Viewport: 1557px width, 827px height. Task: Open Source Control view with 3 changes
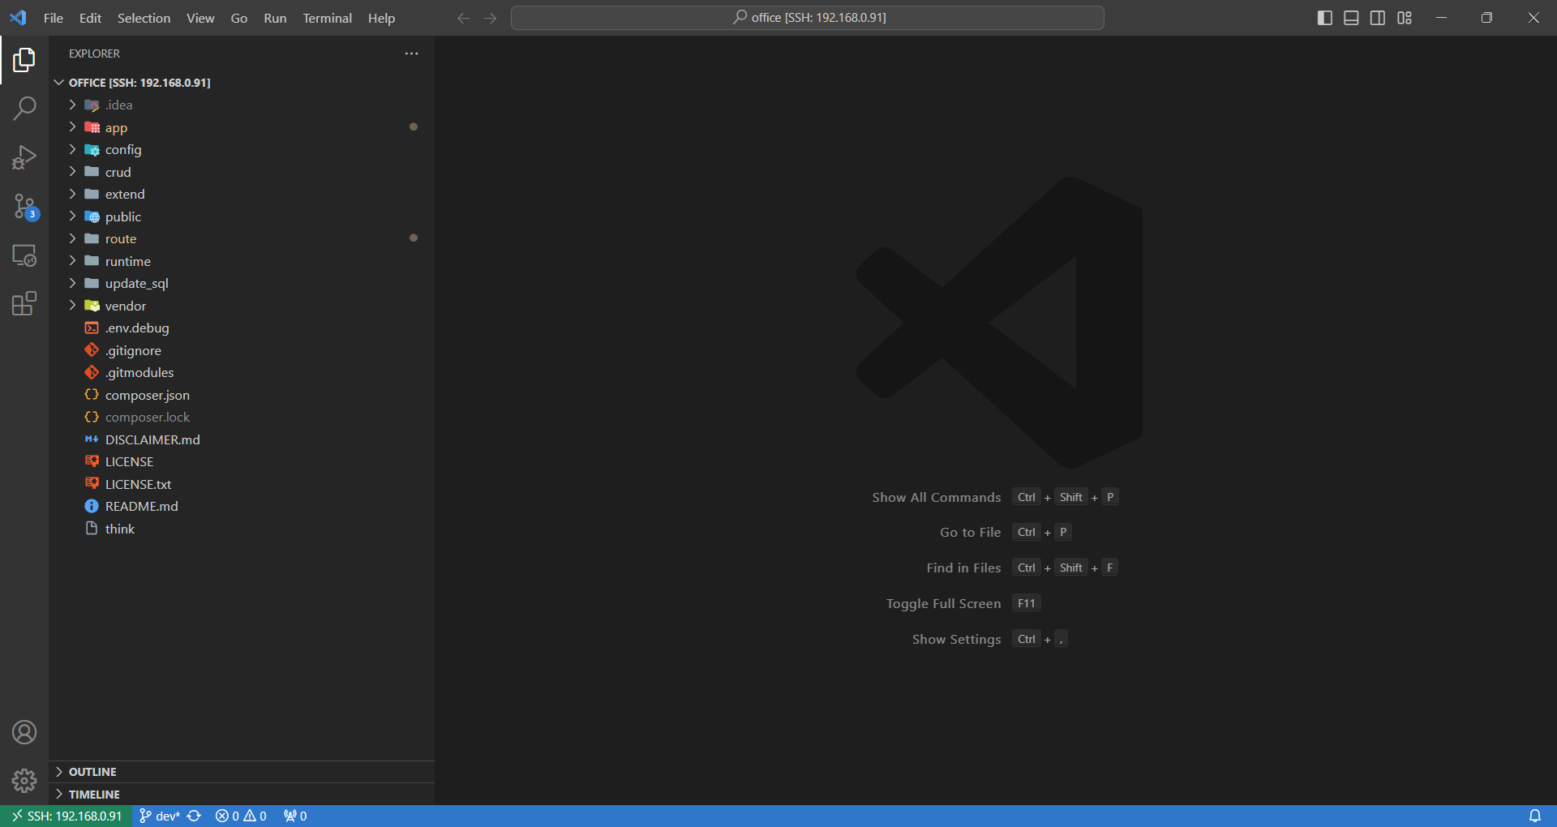click(24, 206)
